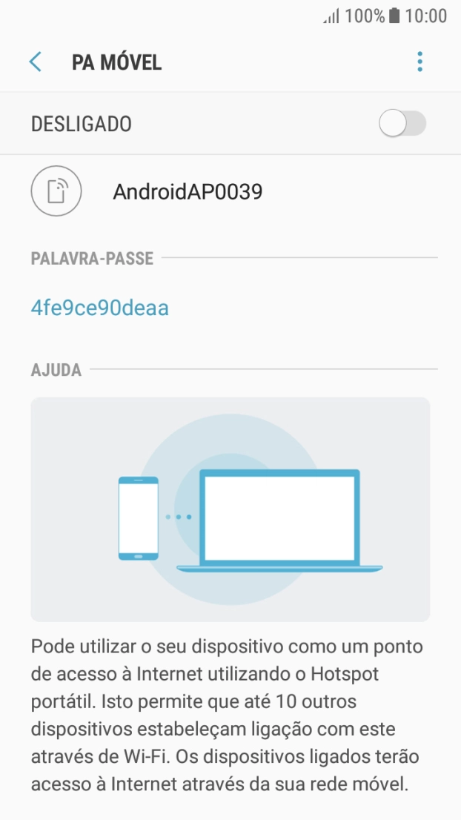This screenshot has width=461, height=820.
Task: Open the AndroidAP0039 network name
Action: click(188, 193)
